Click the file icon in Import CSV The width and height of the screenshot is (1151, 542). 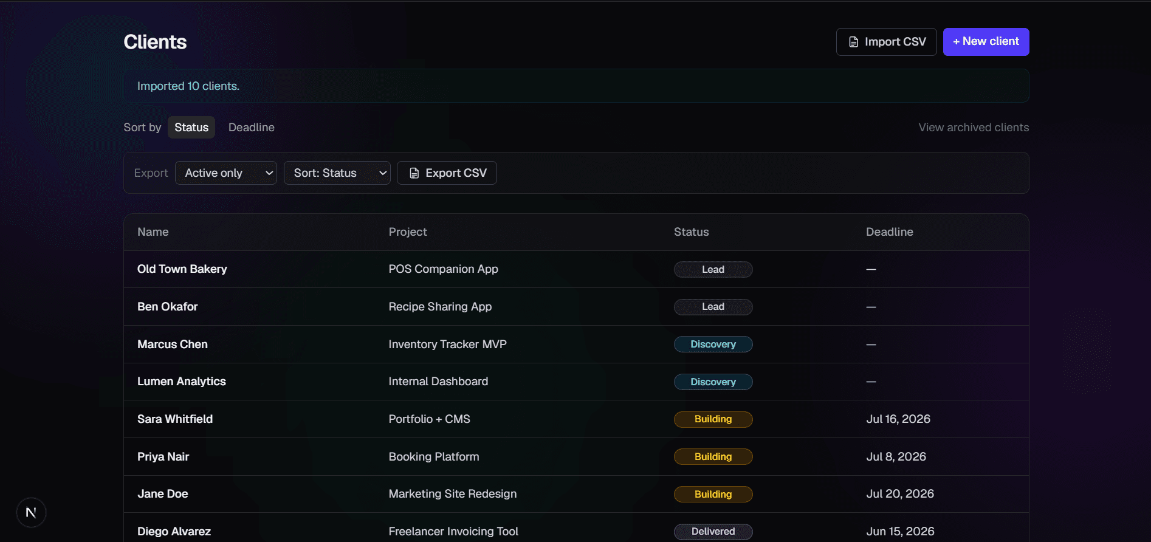[854, 42]
